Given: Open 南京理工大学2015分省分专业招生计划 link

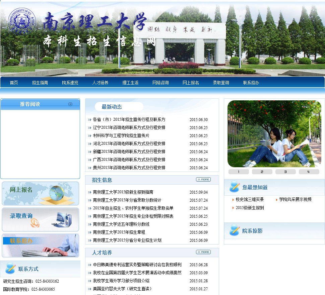Looking at the screenshot, I should (127, 240).
